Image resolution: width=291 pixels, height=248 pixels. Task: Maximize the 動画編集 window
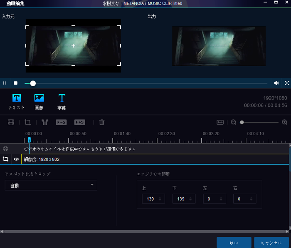pyautogui.click(x=276, y=2)
